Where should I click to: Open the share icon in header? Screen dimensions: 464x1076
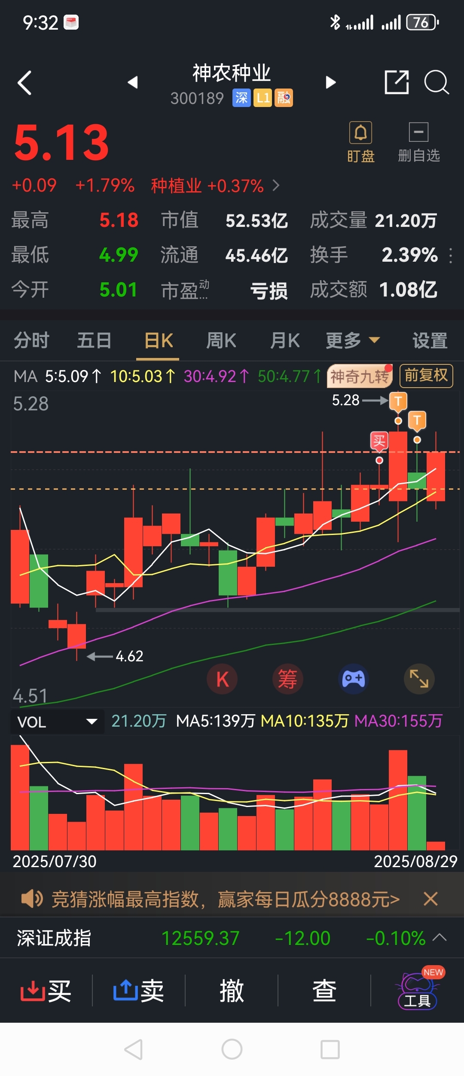[x=396, y=82]
